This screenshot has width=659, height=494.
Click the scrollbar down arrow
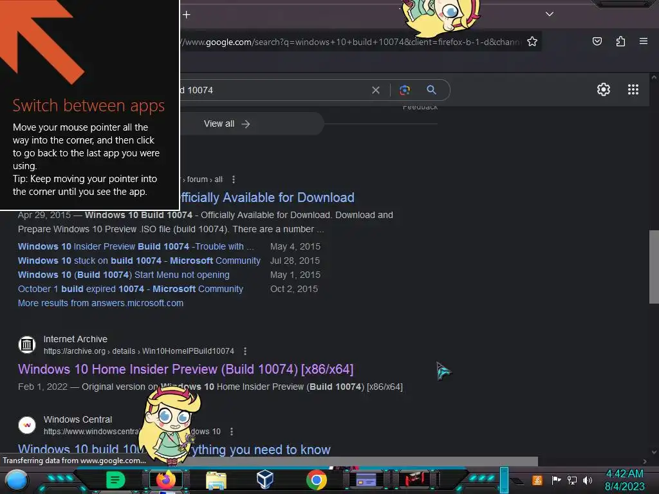coord(654,452)
